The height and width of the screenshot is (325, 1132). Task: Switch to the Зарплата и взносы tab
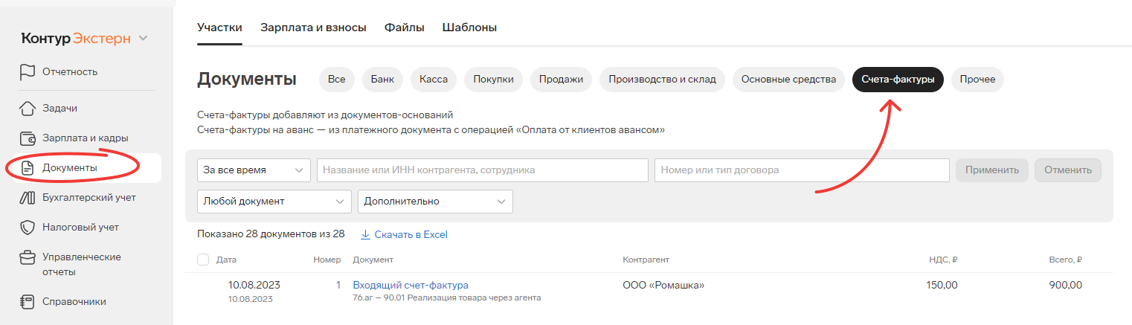[313, 28]
